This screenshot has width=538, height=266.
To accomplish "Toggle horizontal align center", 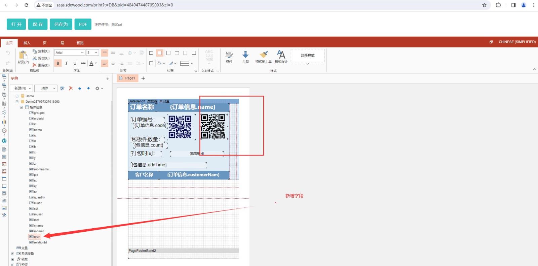I will point(113,63).
